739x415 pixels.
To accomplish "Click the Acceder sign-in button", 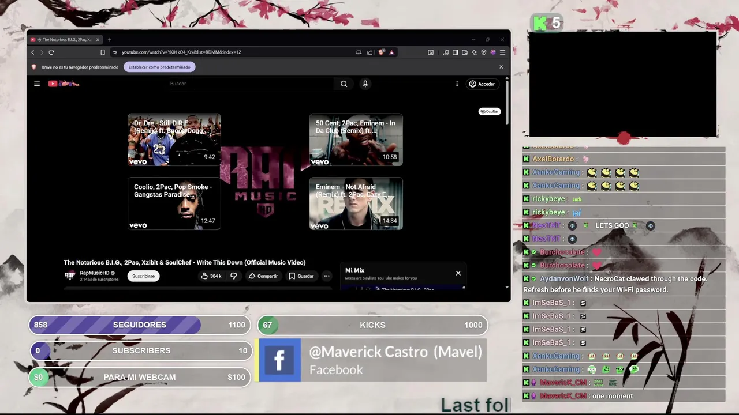I will click(x=482, y=84).
